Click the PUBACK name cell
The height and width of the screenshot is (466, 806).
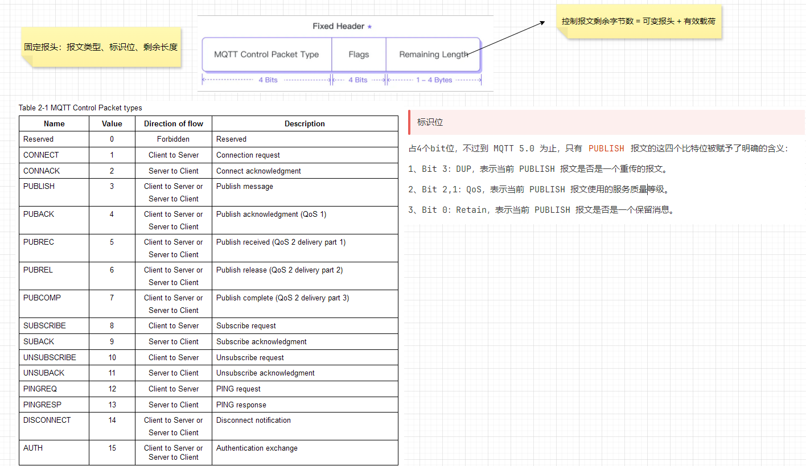[x=54, y=220]
